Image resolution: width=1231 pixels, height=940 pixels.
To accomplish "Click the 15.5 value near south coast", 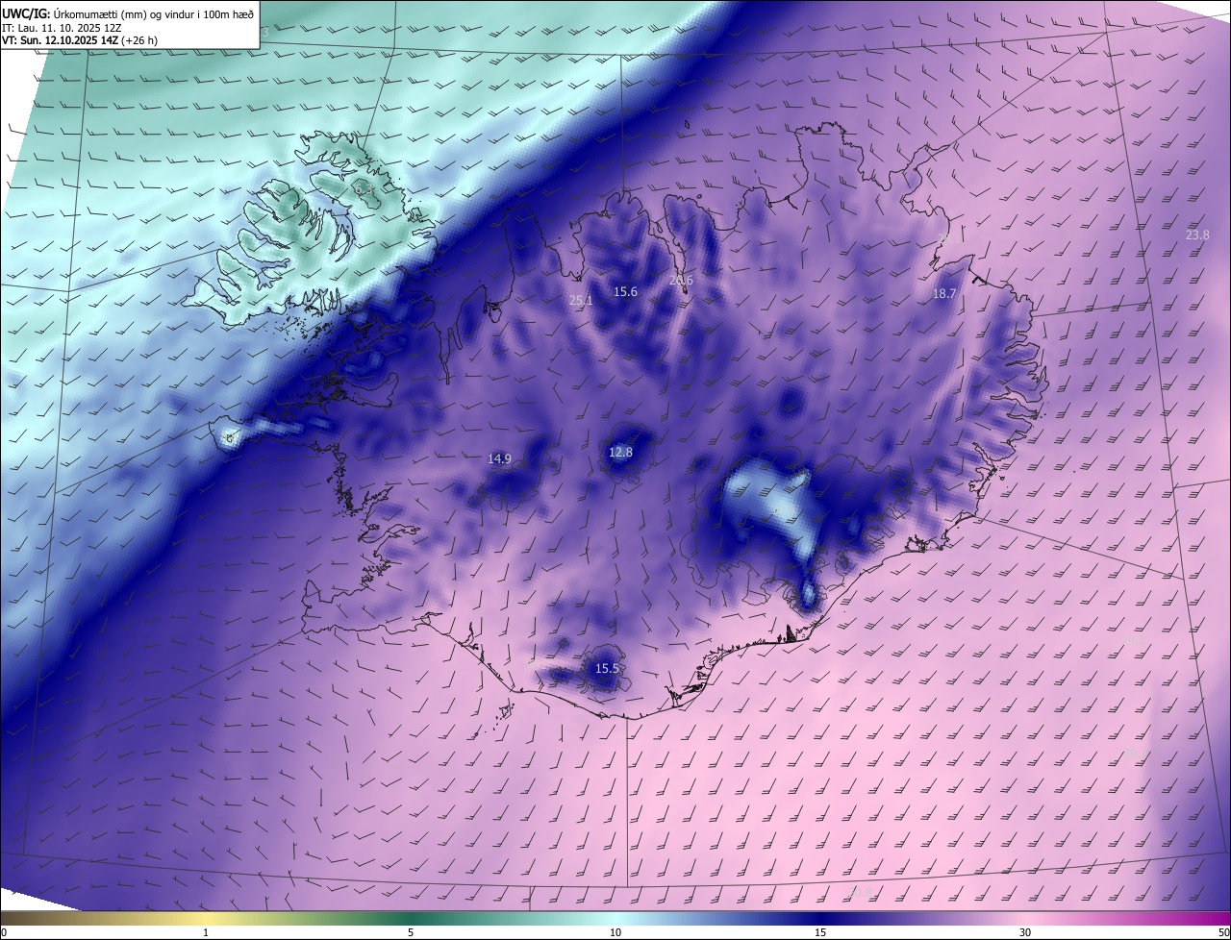I will coord(607,668).
